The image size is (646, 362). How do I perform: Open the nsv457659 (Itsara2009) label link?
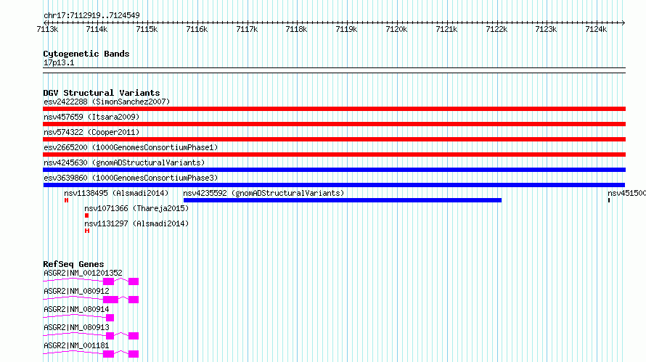coord(91,117)
